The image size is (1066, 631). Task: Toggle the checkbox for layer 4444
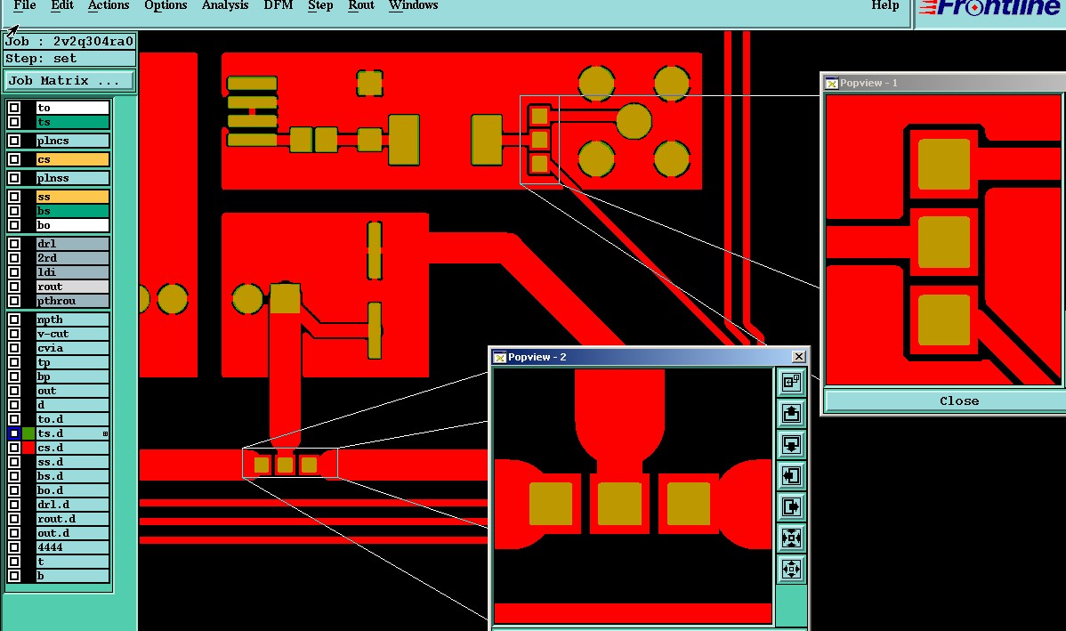13,546
